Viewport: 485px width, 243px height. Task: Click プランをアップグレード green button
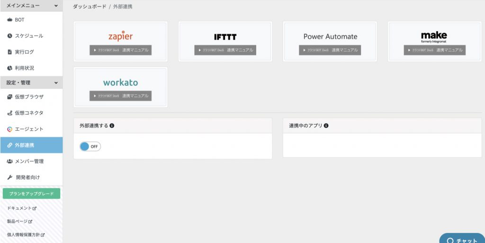32,194
